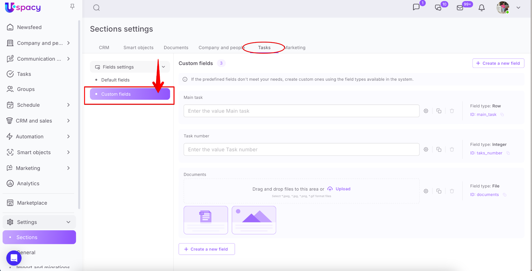This screenshot has height=271, width=532.
Task: Open settings gear for Main task field
Action: tap(426, 111)
